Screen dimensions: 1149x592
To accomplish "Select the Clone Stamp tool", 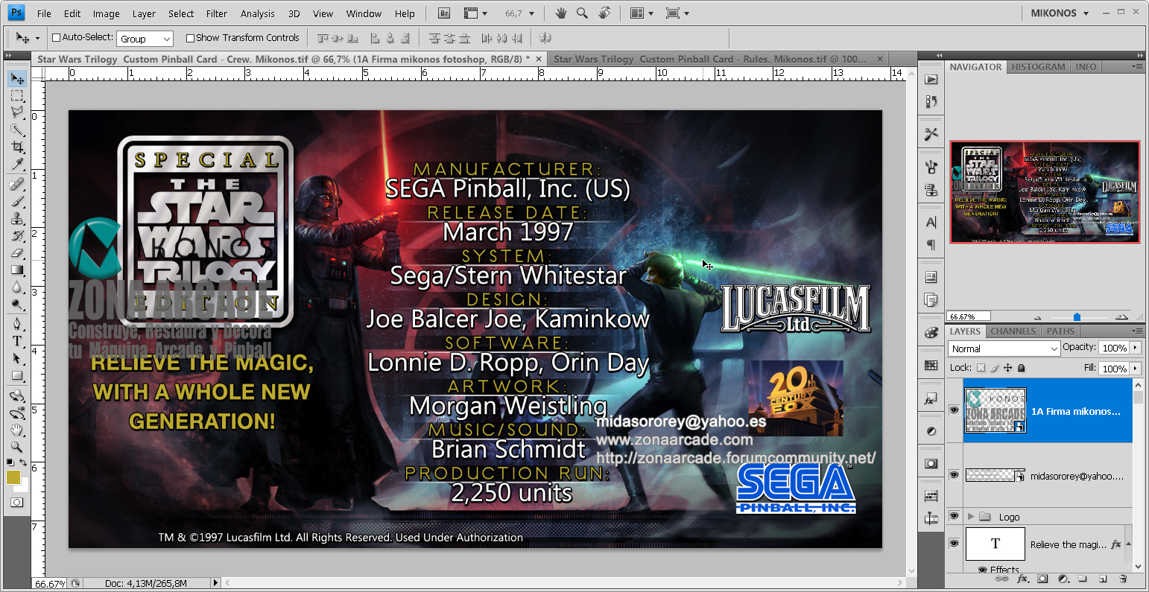I will coord(17,218).
